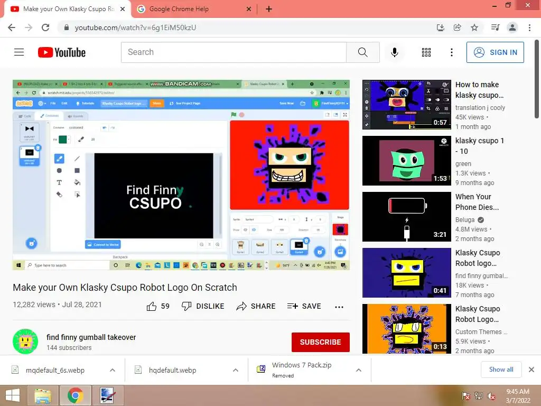Open a new Chrome tab
Viewport: 541px width, 406px height.
click(269, 9)
